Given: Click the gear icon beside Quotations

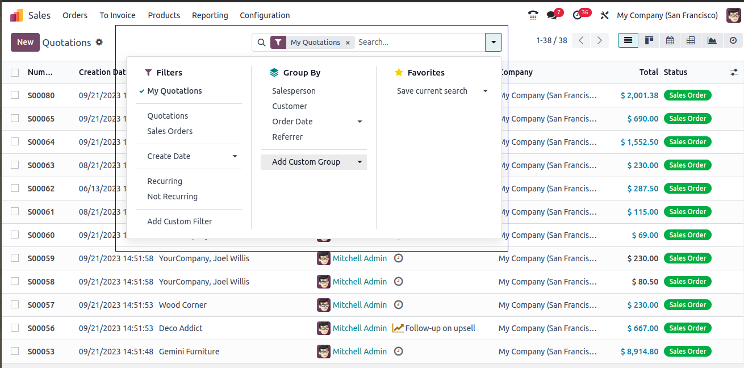Looking at the screenshot, I should pos(99,42).
